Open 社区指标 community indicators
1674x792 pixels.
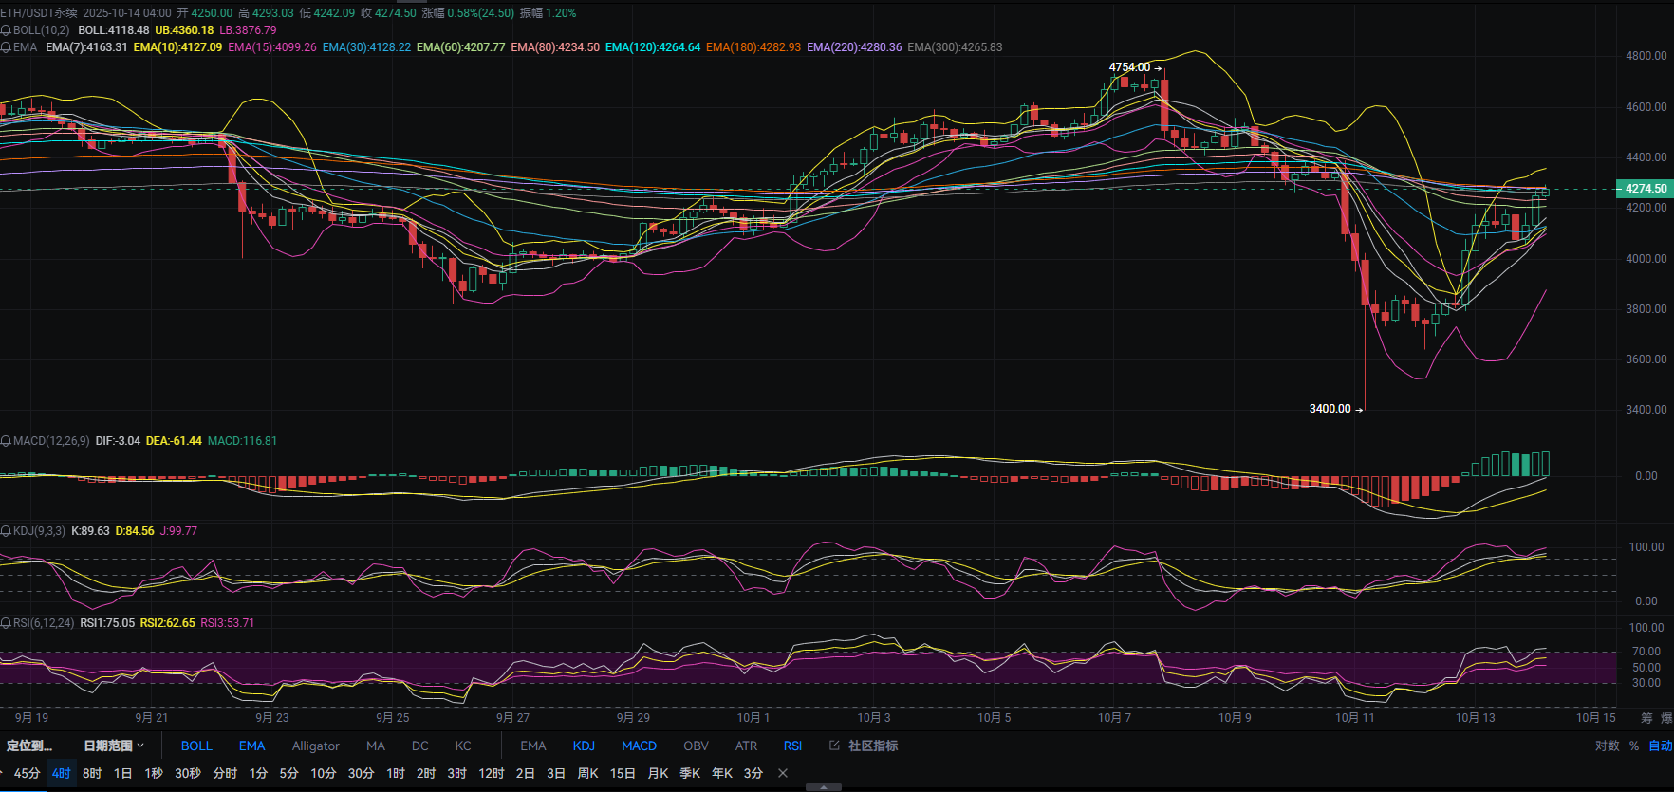point(872,746)
